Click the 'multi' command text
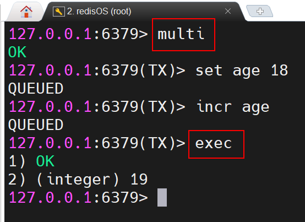 tap(181, 34)
